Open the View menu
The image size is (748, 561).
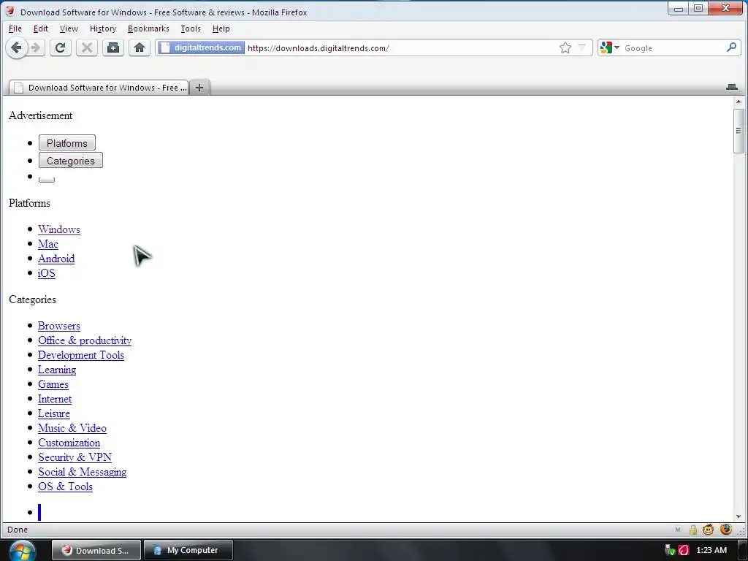coord(69,28)
